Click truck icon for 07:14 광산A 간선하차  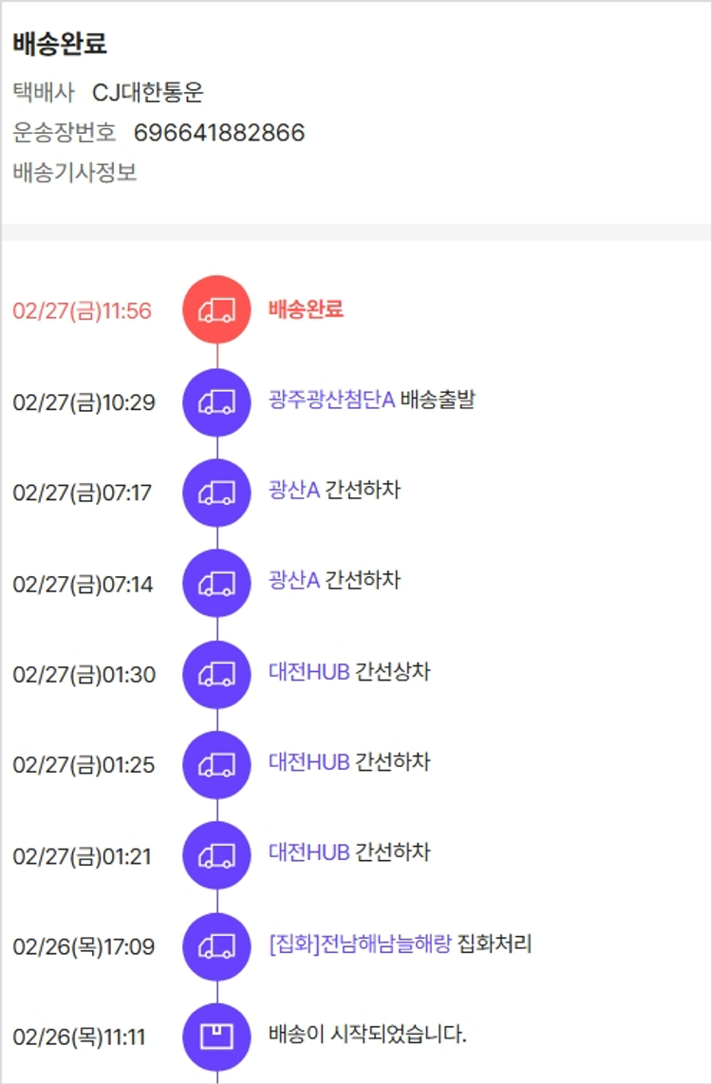[216, 583]
